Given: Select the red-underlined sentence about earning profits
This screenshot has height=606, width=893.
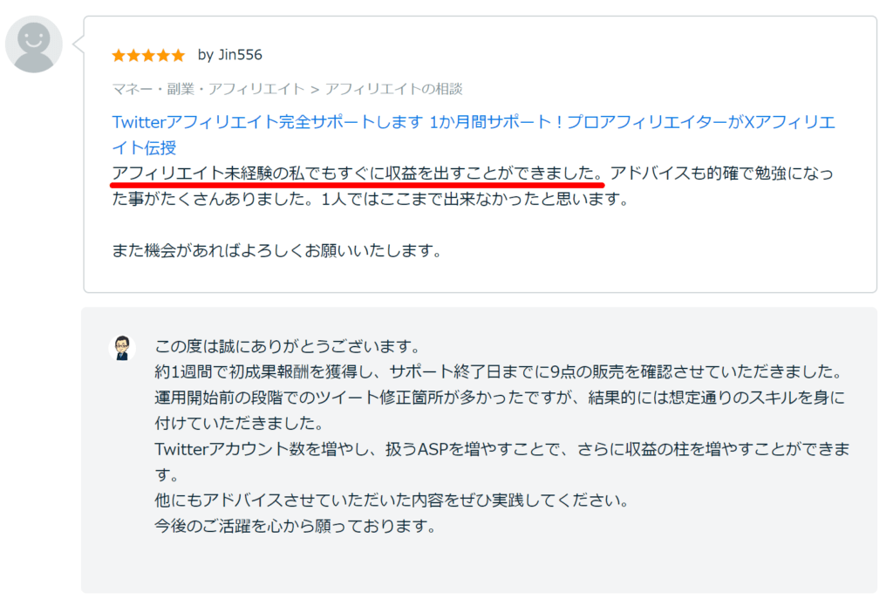Looking at the screenshot, I should coord(357,173).
